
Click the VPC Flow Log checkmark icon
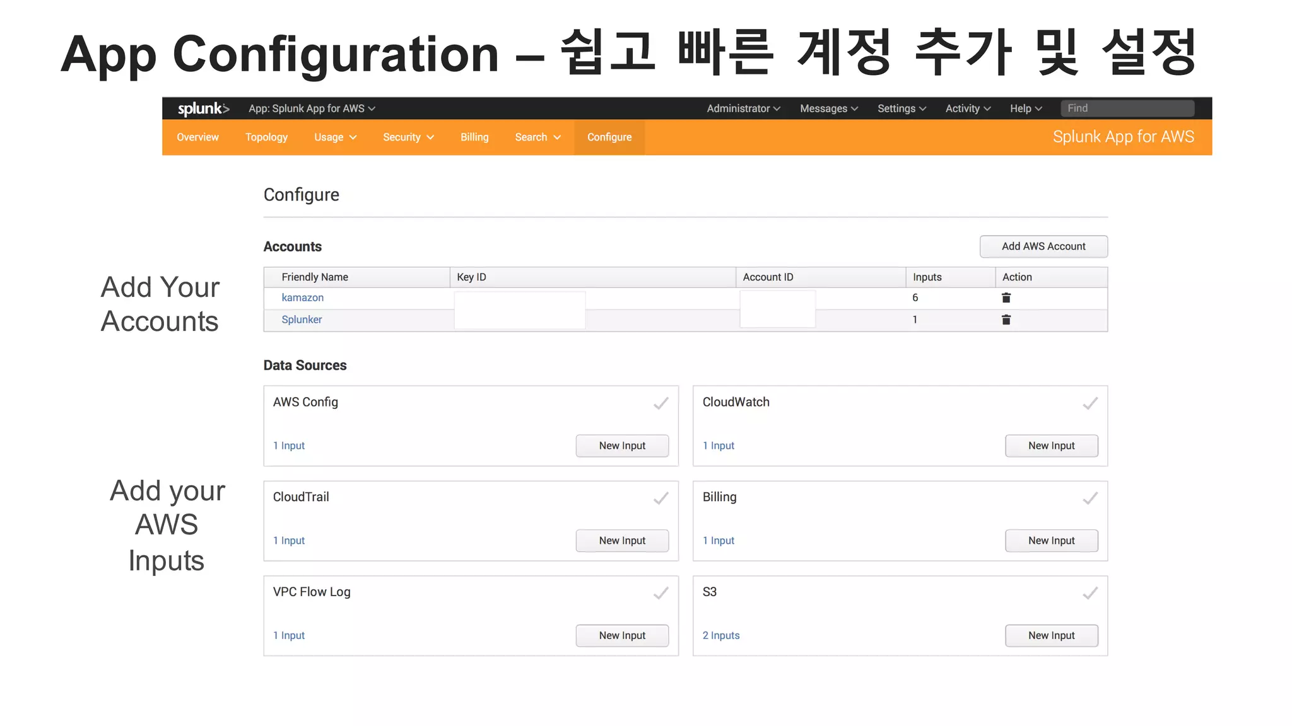click(x=661, y=593)
